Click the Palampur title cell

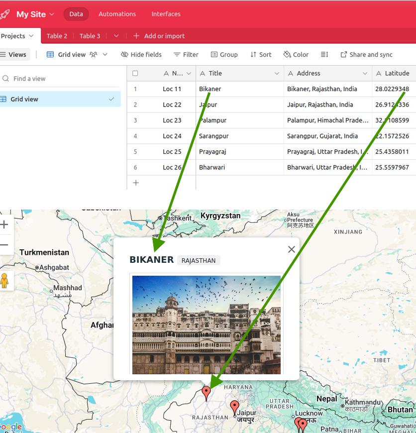[x=240, y=120]
